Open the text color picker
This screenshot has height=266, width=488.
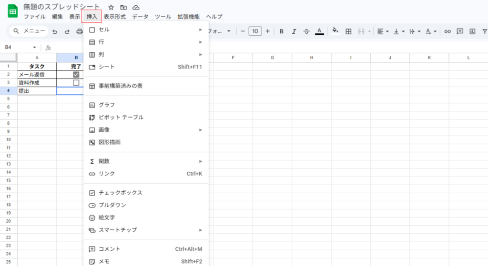pos(319,31)
